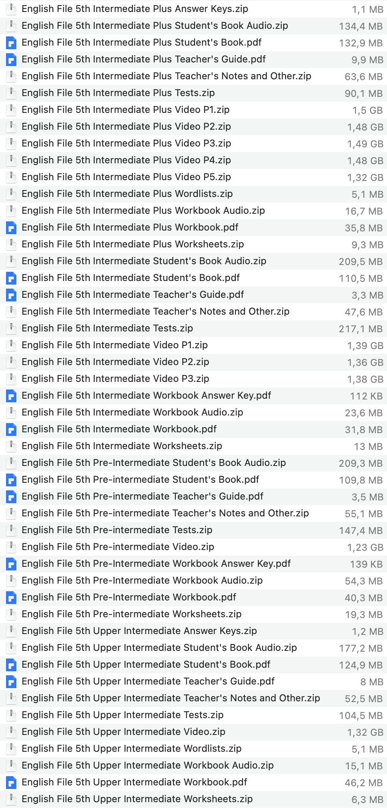Viewport: 387px width, 811px height.
Task: Click the PDF icon of Intermediate Plus Workbook.pdf
Action: click(12, 227)
